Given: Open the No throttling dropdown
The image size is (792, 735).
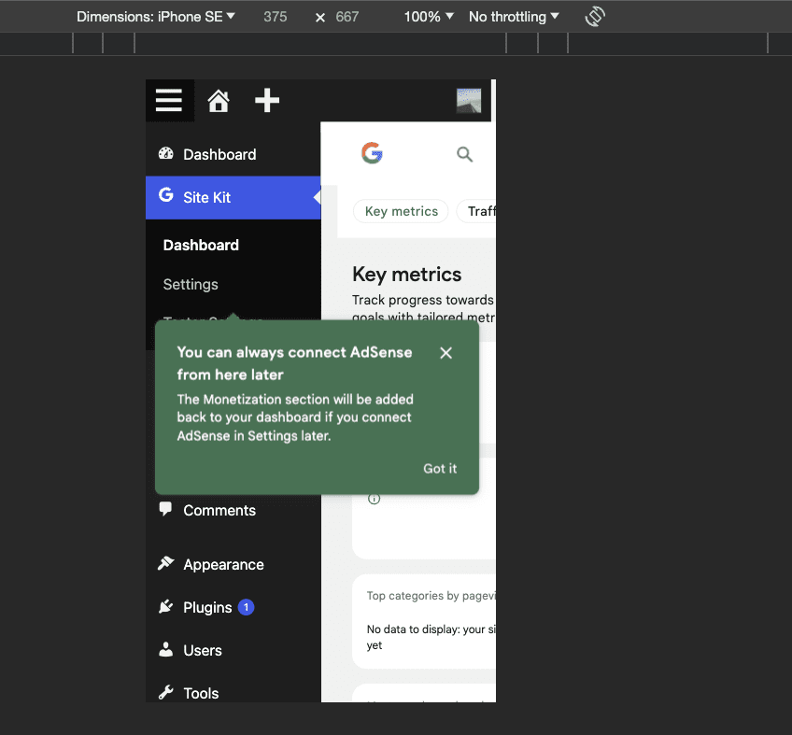Looking at the screenshot, I should (512, 16).
